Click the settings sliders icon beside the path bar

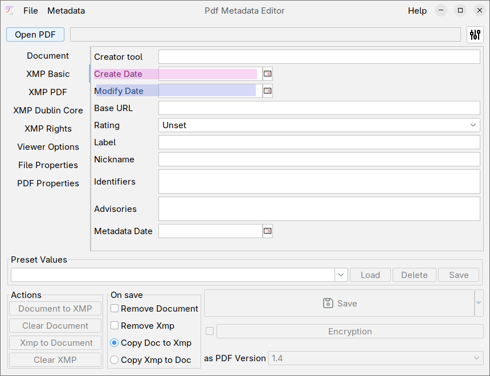point(475,34)
